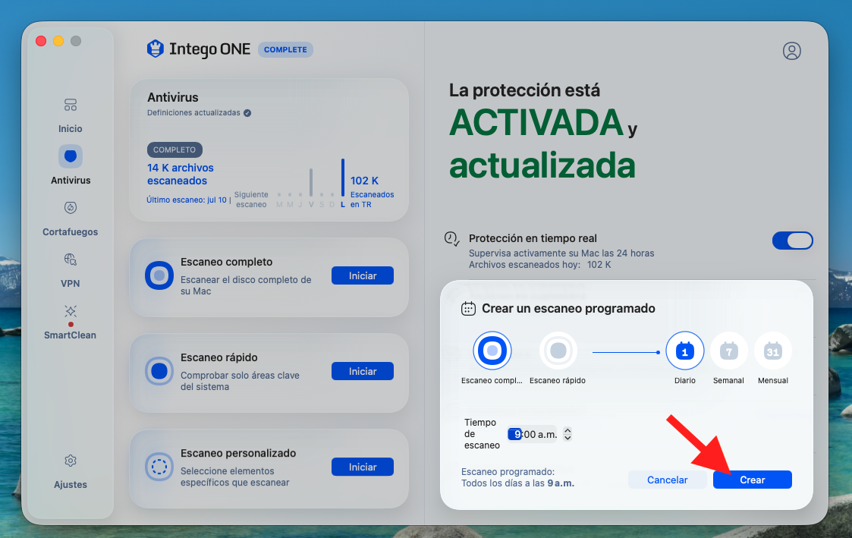This screenshot has height=538, width=852.
Task: Click the Intego ONE castle logo
Action: pyautogui.click(x=156, y=49)
